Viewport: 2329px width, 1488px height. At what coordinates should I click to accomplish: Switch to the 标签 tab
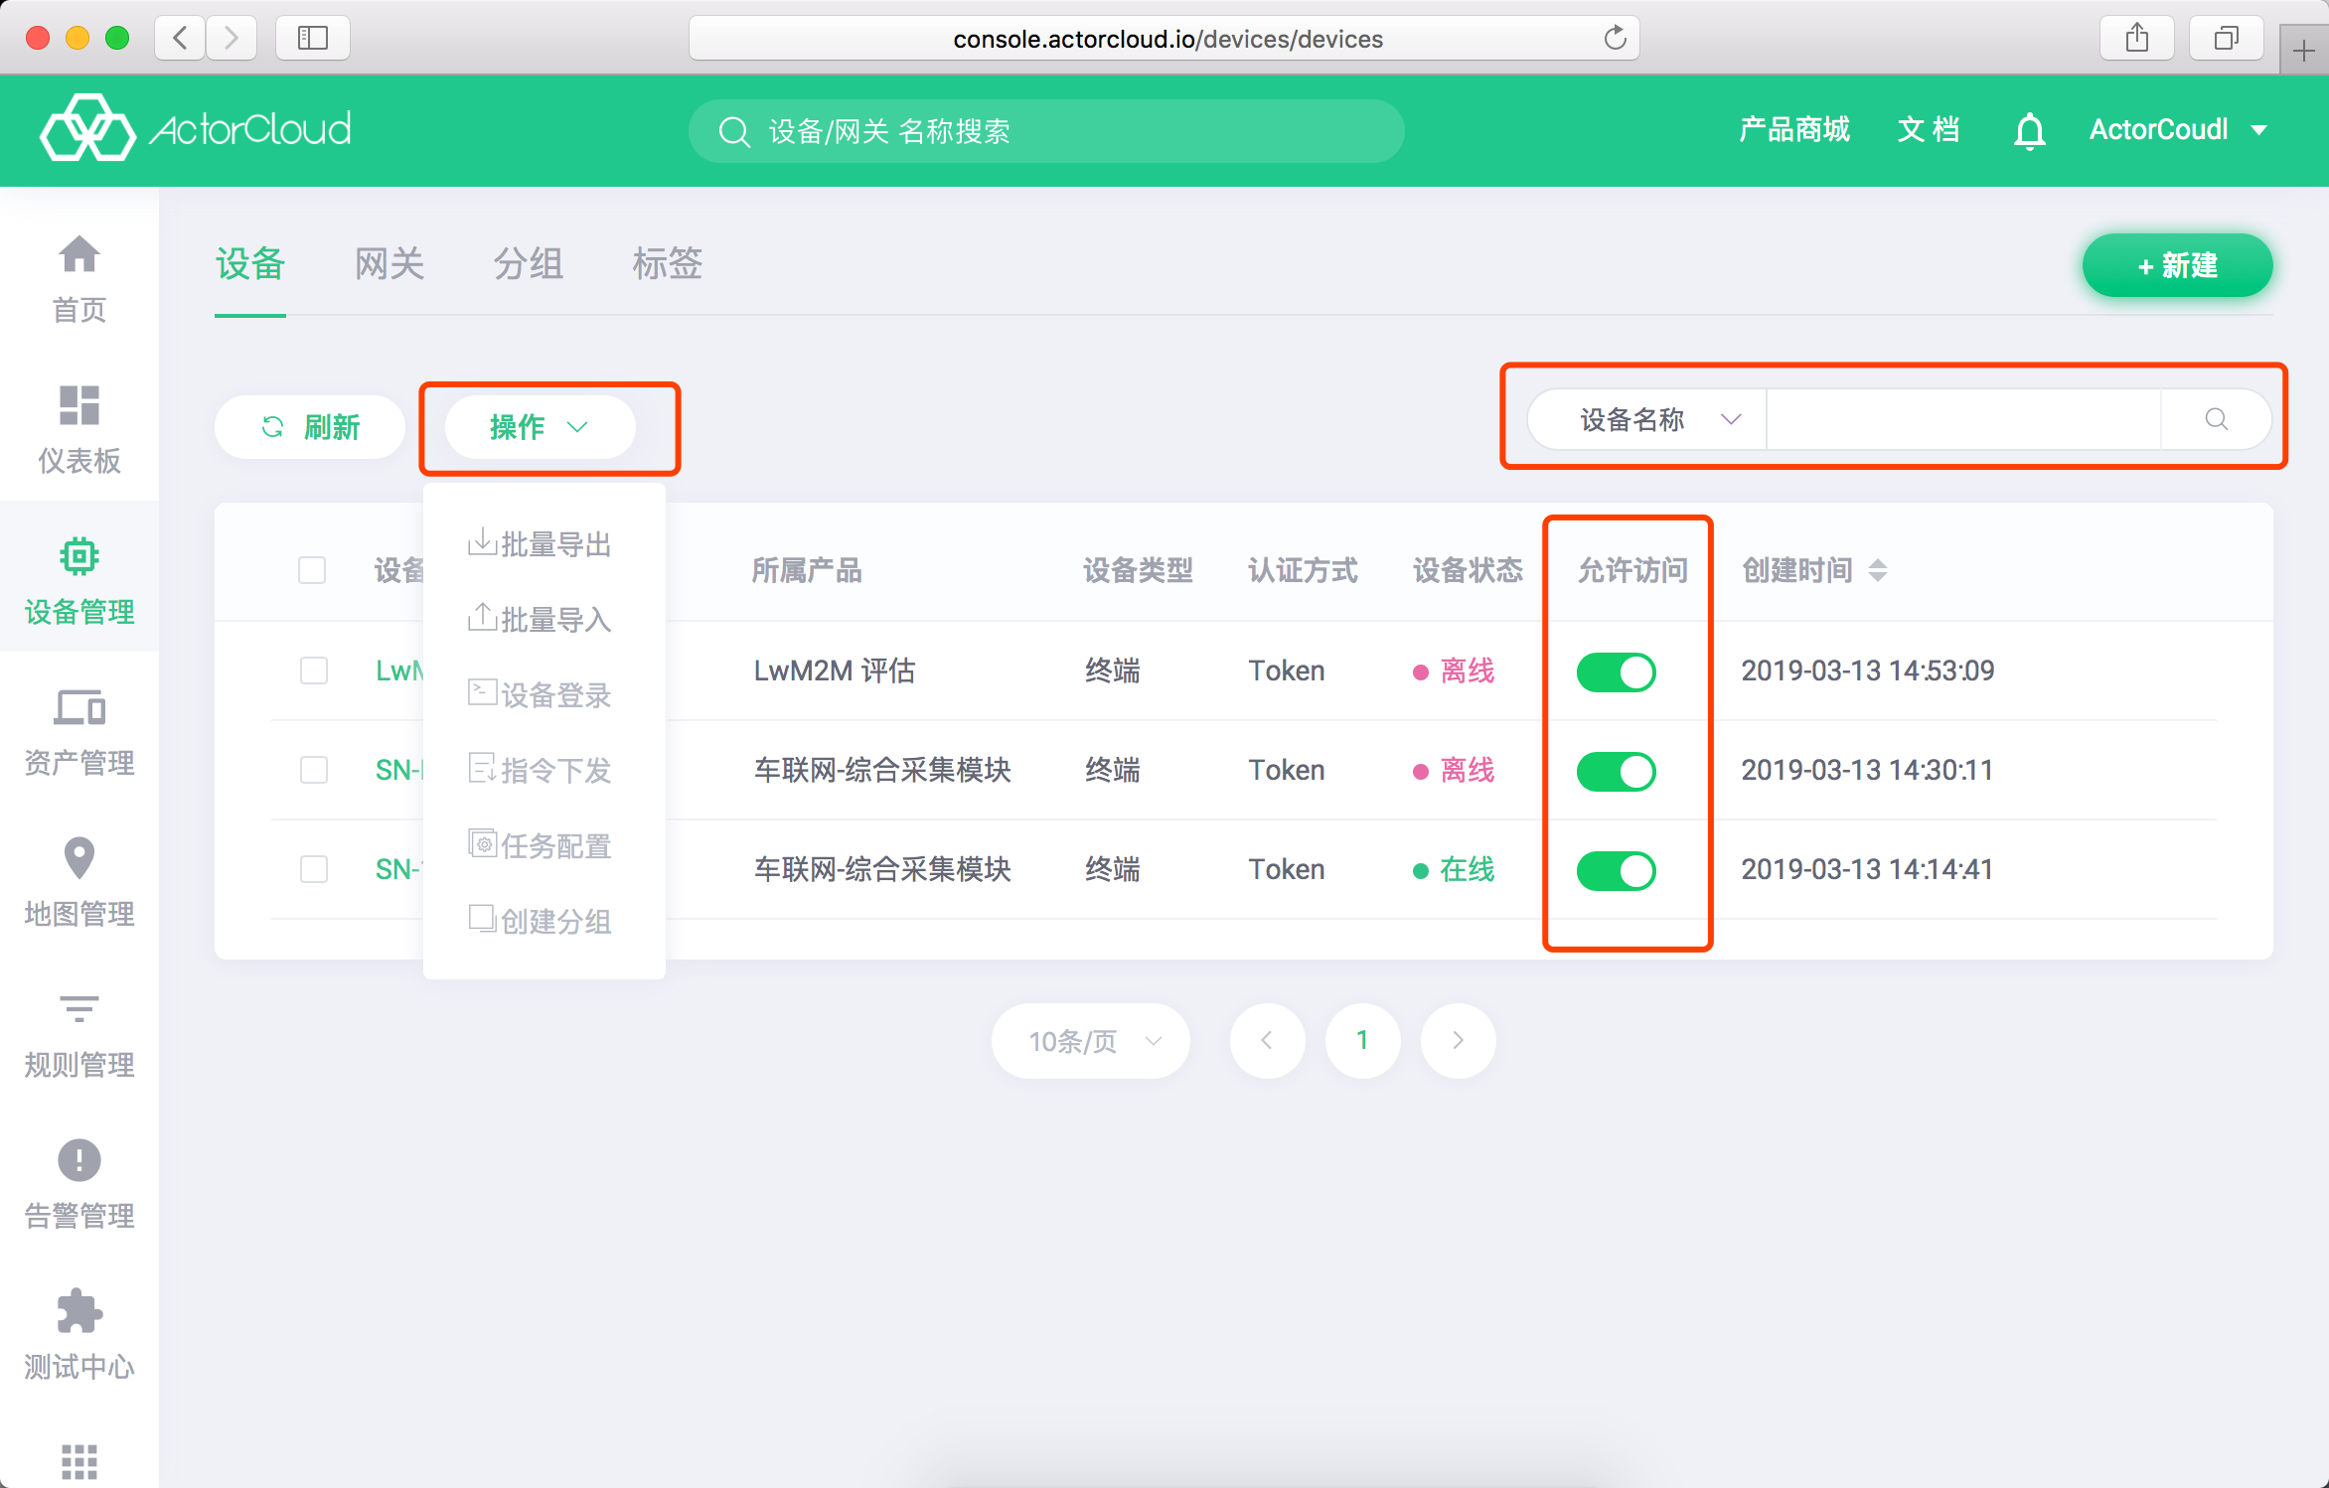pos(668,264)
